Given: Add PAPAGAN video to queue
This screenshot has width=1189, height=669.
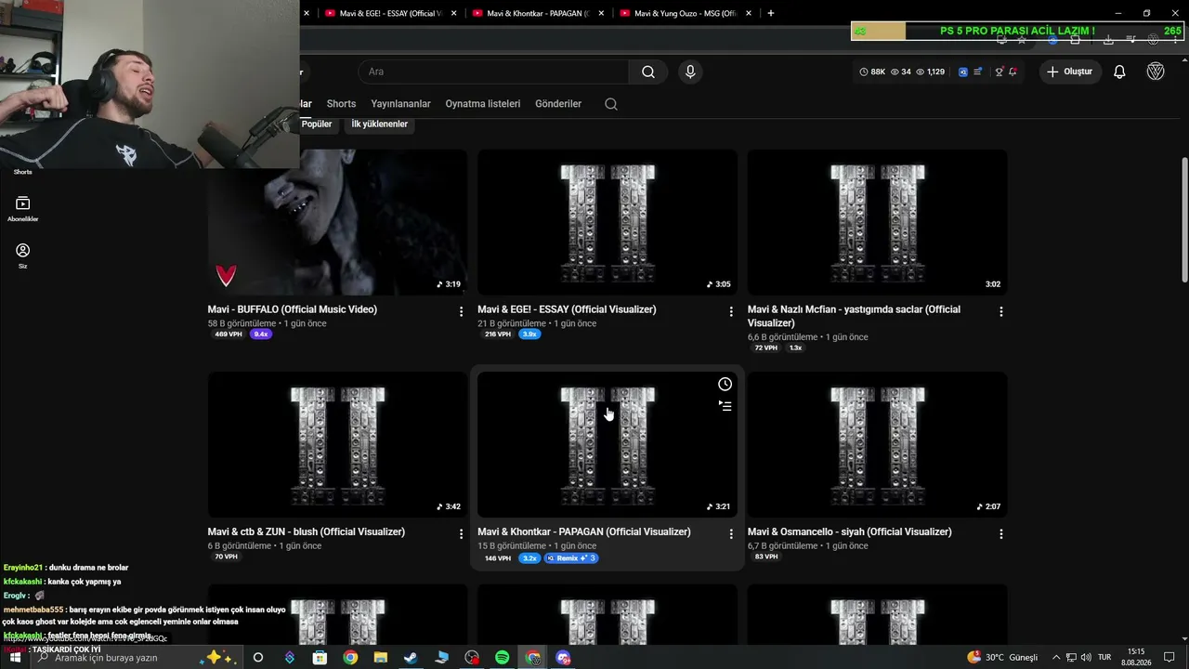Looking at the screenshot, I should pos(725,406).
